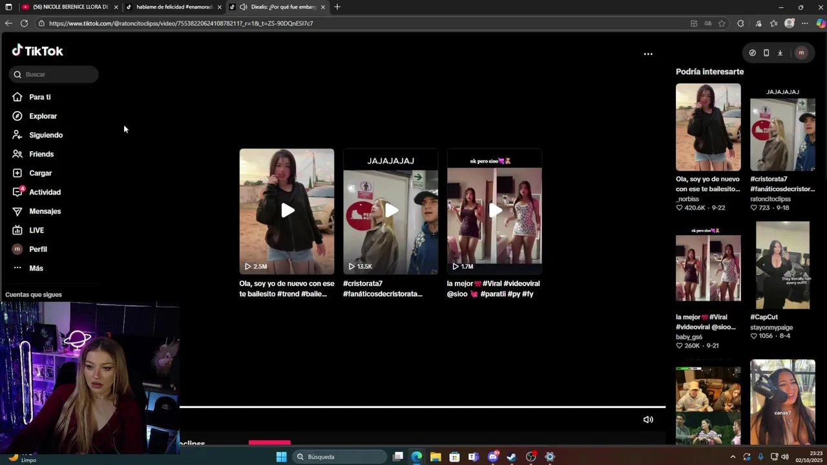Play the 1.7M views la mejor video

tap(494, 211)
